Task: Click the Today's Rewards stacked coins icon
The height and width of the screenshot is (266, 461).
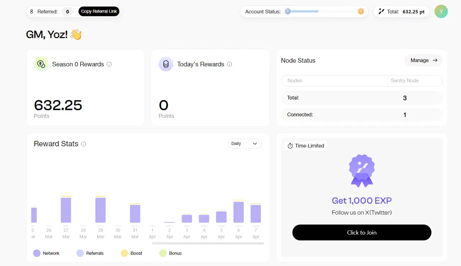Action: pos(166,64)
